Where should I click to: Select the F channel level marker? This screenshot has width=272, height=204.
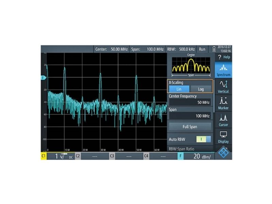click(x=44, y=78)
